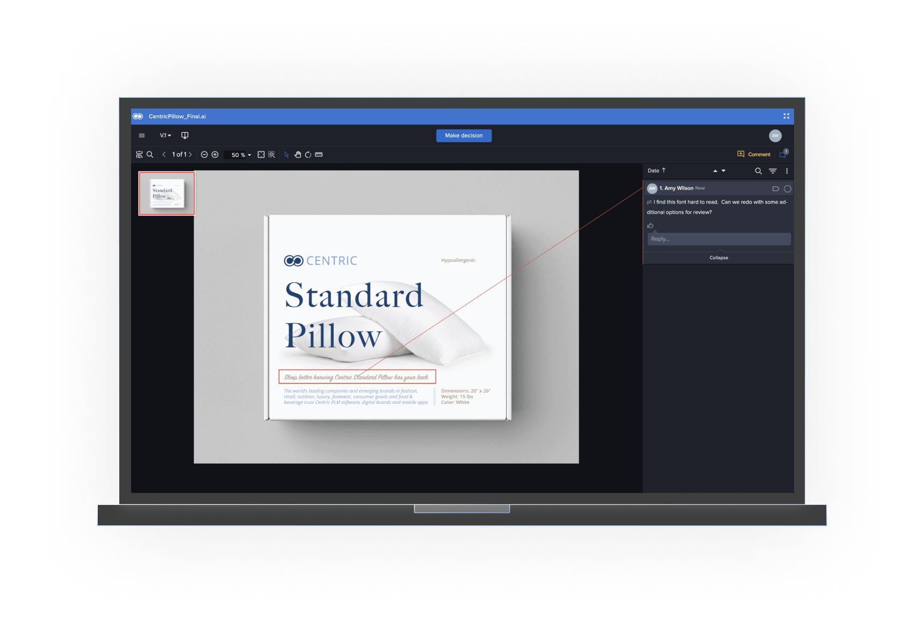
Task: Toggle the thumbnails panel icon
Action: tap(139, 155)
